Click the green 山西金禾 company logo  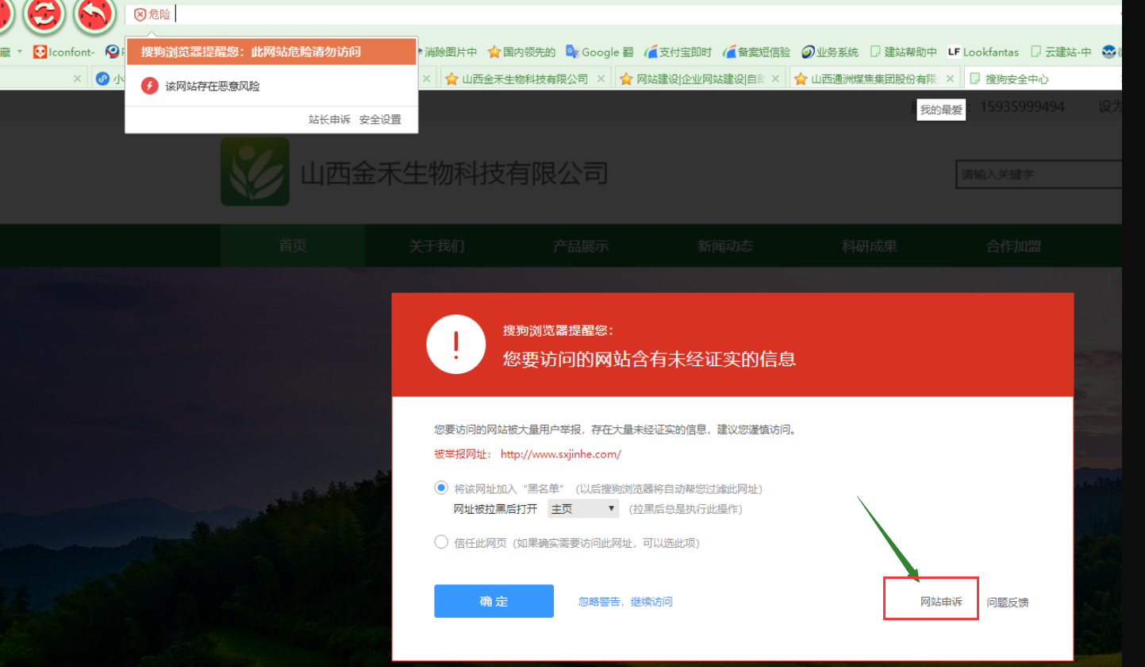coord(255,172)
